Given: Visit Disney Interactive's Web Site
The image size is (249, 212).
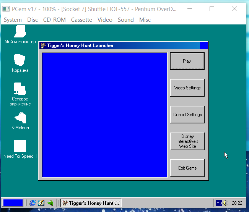Looking at the screenshot, I should [x=187, y=141].
